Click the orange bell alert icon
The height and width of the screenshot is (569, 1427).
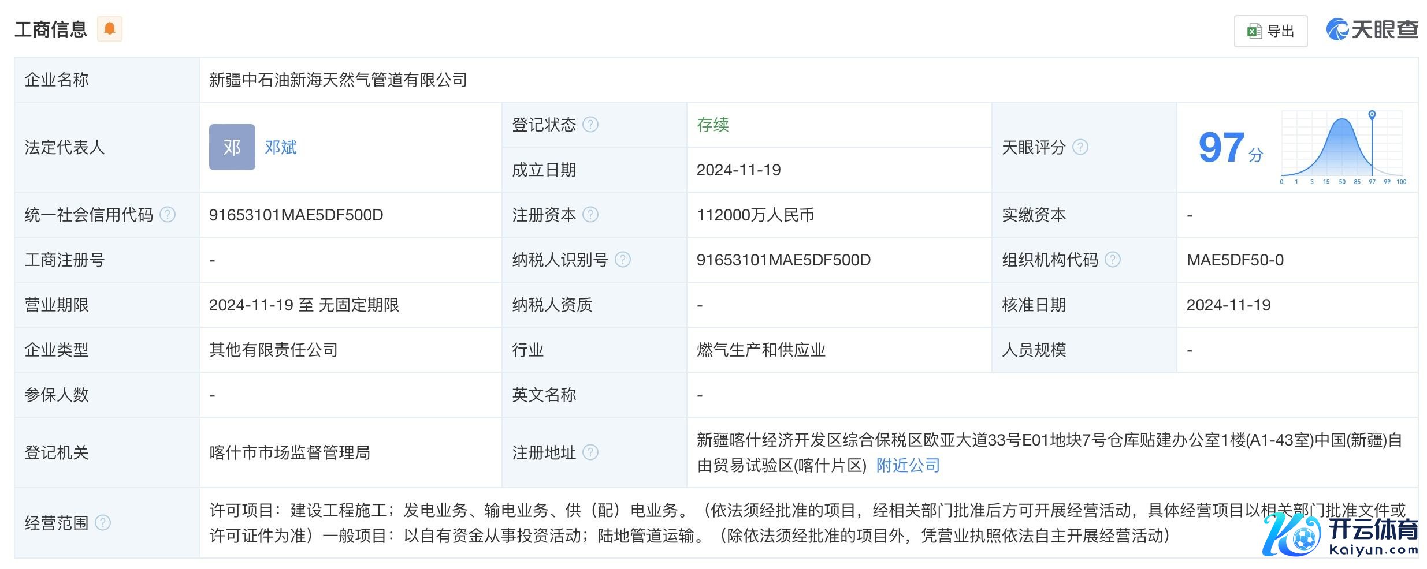(x=109, y=29)
